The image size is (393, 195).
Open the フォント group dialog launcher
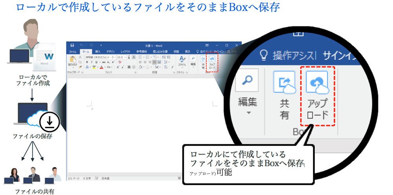click(135, 72)
